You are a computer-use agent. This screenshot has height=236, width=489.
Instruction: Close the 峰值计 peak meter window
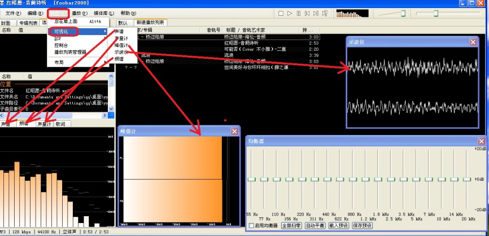(x=234, y=132)
